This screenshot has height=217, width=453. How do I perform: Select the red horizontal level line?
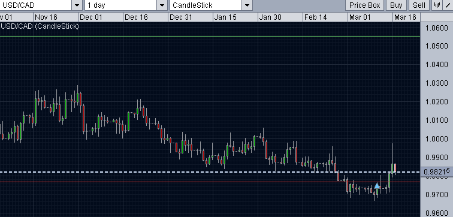(210, 182)
